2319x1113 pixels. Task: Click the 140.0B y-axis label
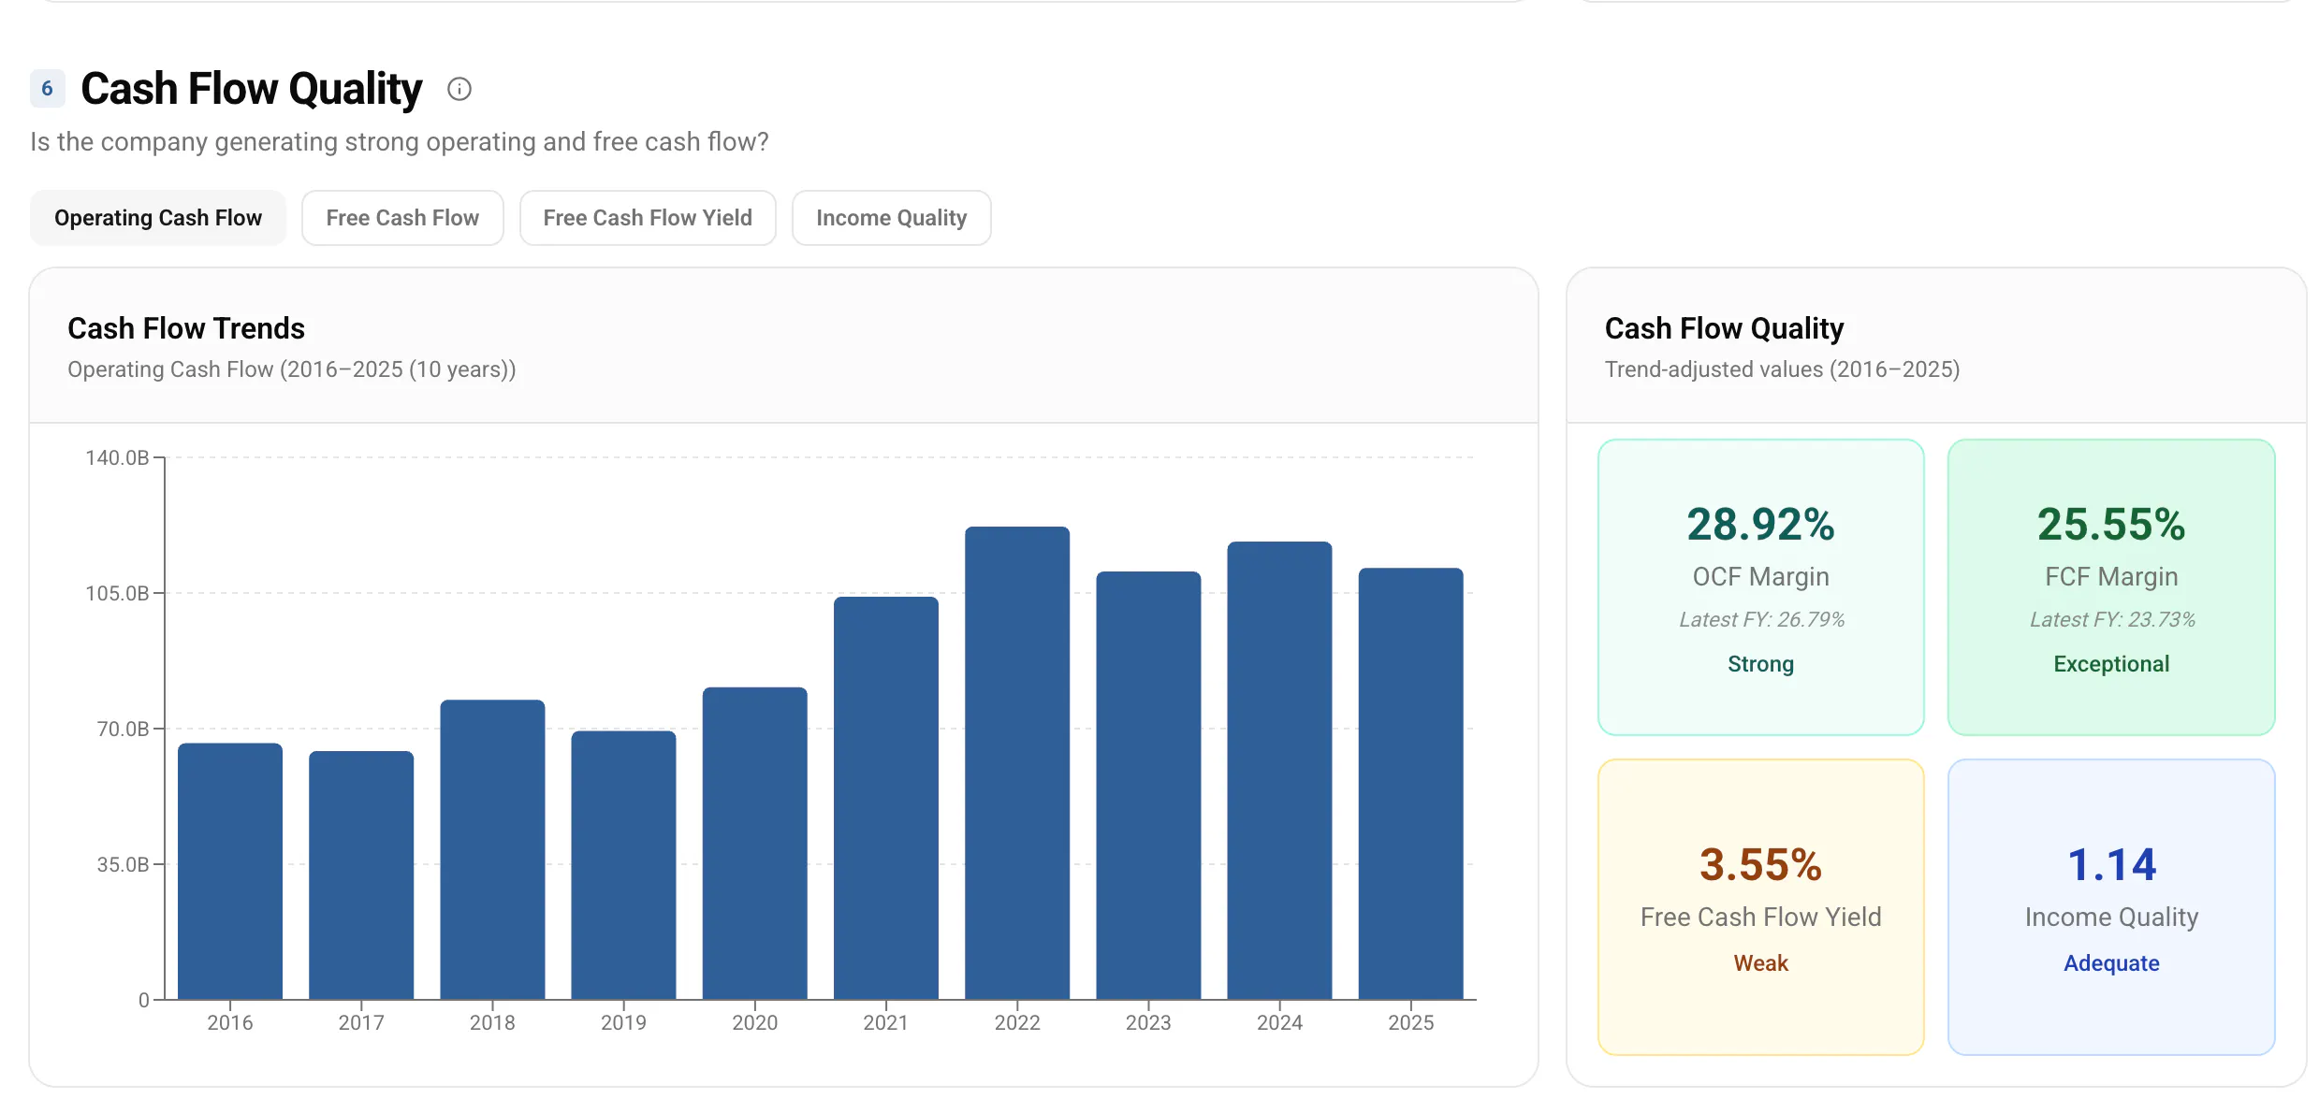click(117, 457)
